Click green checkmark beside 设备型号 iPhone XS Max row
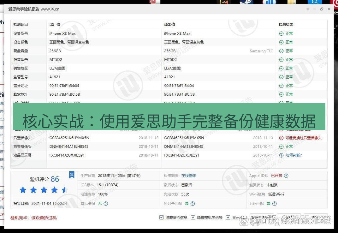338x233 pixels. (281, 33)
